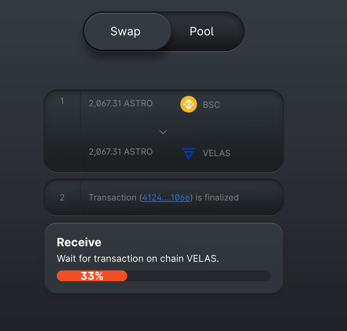Viewport: 347px width, 331px height.
Task: Switch to the Pool tab
Action: pyautogui.click(x=202, y=31)
